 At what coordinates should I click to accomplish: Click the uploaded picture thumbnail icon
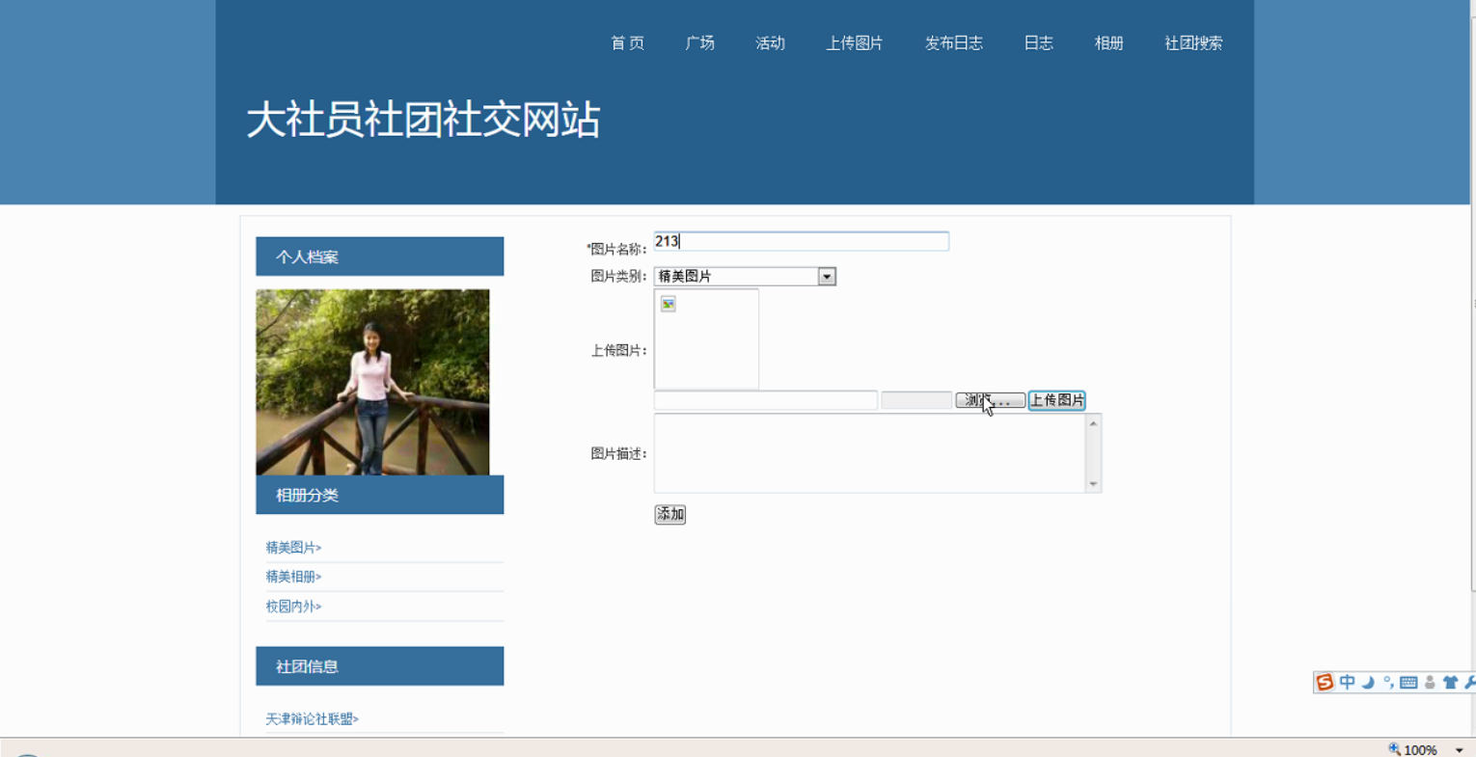pyautogui.click(x=668, y=304)
